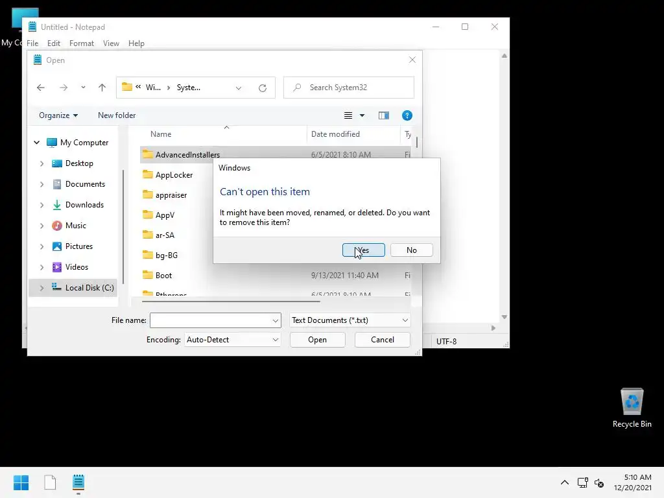Click the Open button in file dialog
The height and width of the screenshot is (498, 664).
(x=317, y=340)
